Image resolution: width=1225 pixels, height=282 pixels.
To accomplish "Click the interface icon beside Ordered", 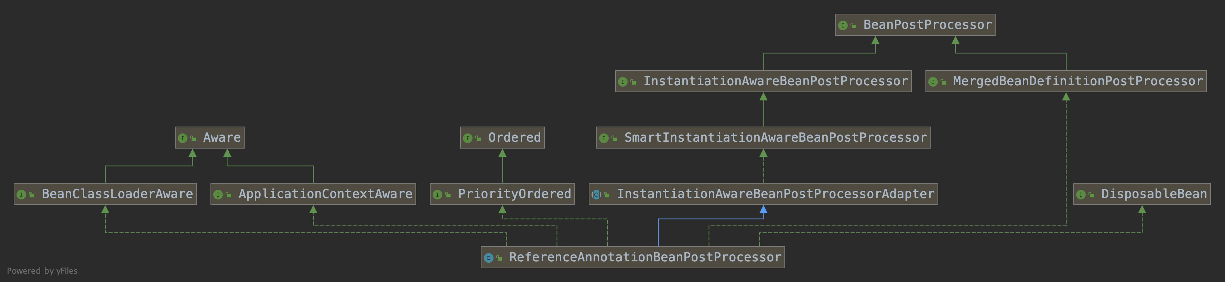I will point(467,138).
